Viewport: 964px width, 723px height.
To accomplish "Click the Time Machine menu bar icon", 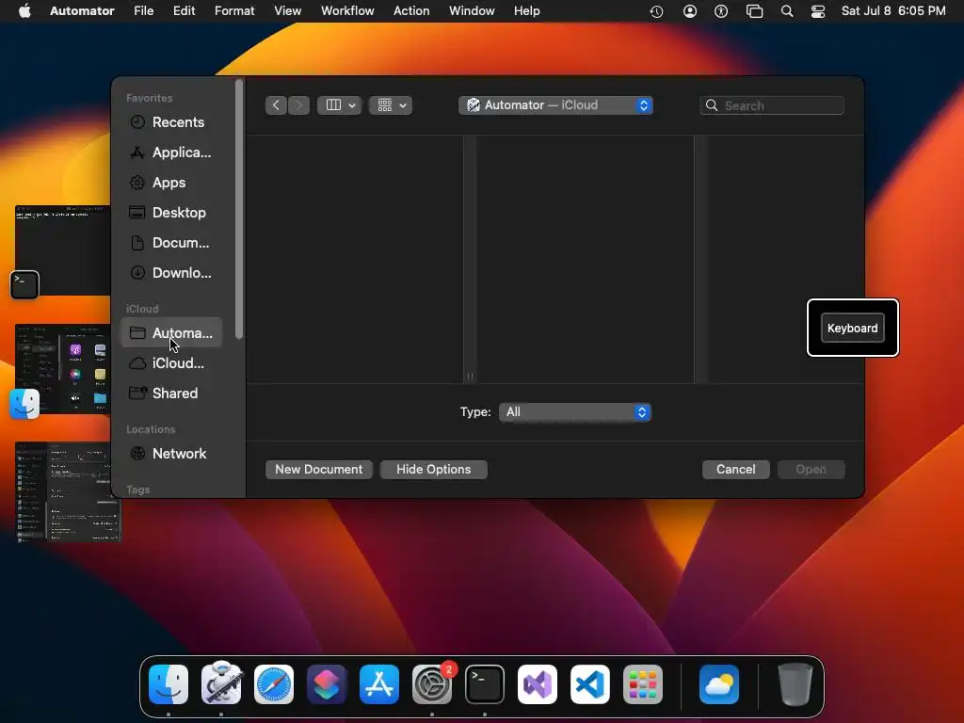I will (x=656, y=11).
